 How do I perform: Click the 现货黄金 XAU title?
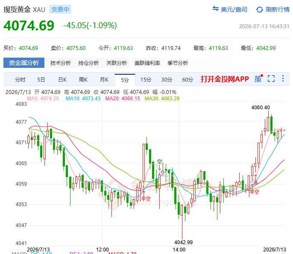pyautogui.click(x=24, y=9)
